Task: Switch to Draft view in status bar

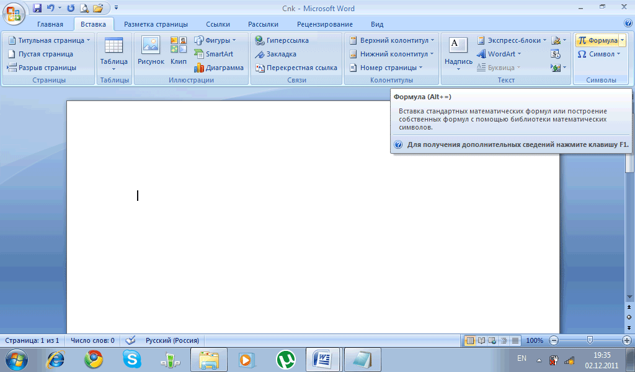Action: pos(515,340)
